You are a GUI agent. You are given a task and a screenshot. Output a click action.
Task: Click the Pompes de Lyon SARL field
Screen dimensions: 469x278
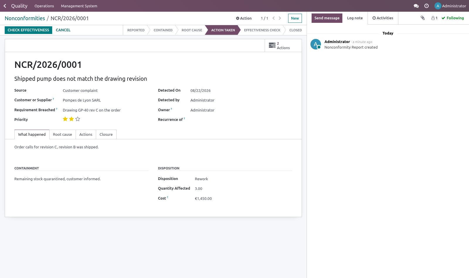click(82, 100)
